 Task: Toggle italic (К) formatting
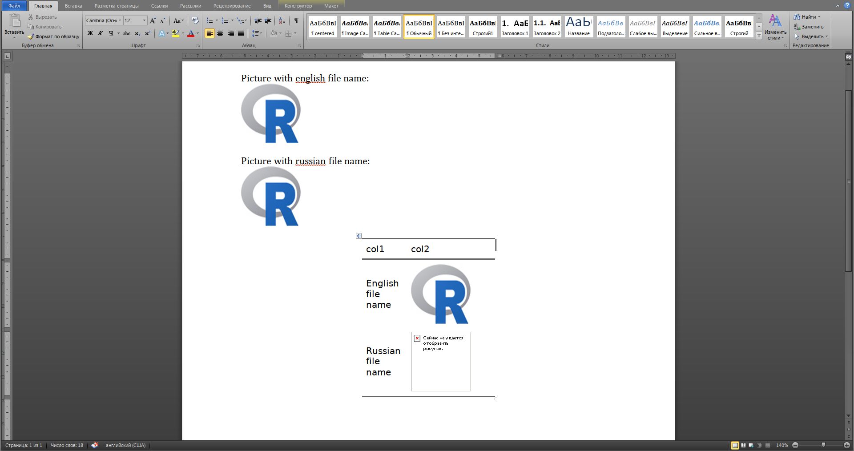click(x=101, y=33)
